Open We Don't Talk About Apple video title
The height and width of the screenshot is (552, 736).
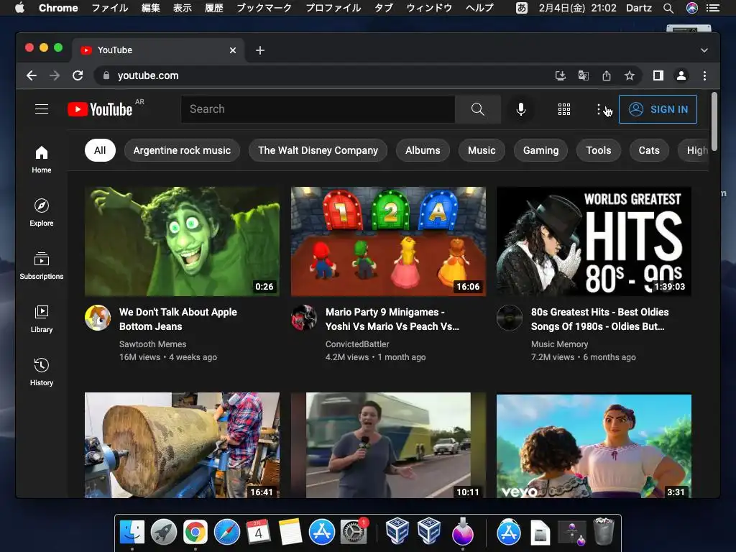point(178,319)
